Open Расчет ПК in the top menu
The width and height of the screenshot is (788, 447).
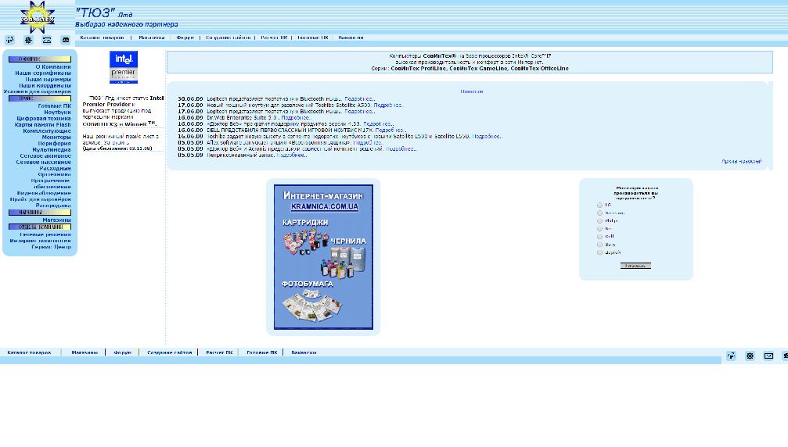click(274, 38)
